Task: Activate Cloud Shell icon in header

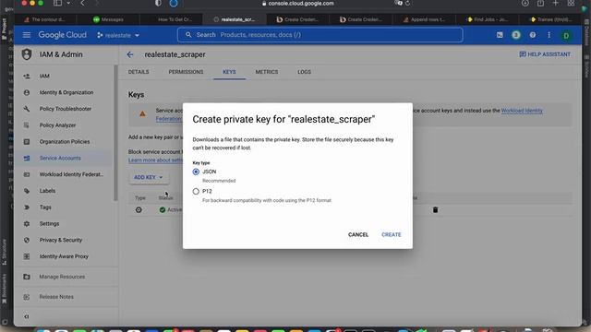Action: point(500,35)
